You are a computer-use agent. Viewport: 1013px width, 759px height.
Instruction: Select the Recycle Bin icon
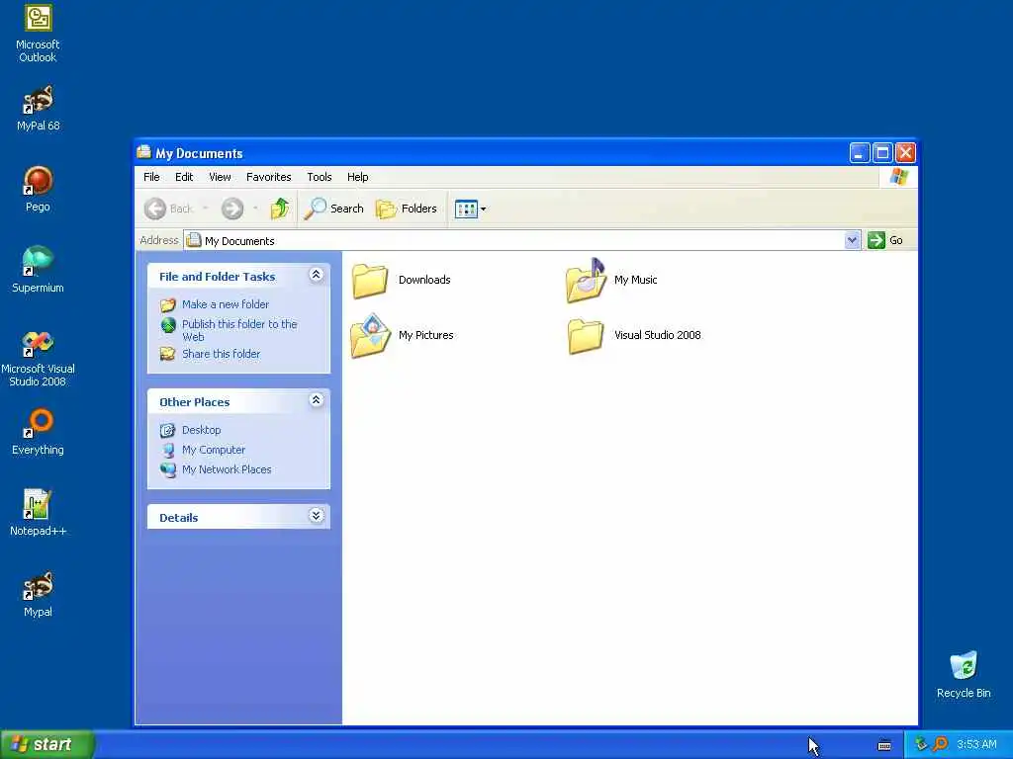pos(964,675)
